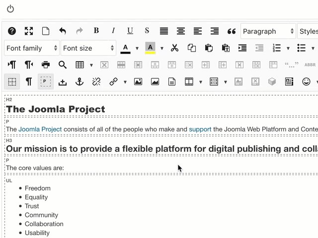Follow the Joomla Project link
Screen dimensions: 318x238
click(x=40, y=129)
